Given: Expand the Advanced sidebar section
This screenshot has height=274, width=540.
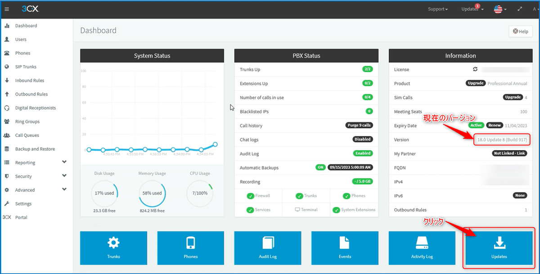Looking at the screenshot, I should pos(36,190).
